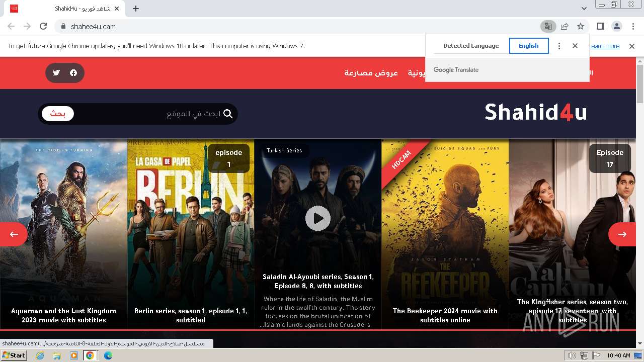Click the 10:40 AM taskbar clock
Viewport: 644px width, 362px height.
pos(618,355)
